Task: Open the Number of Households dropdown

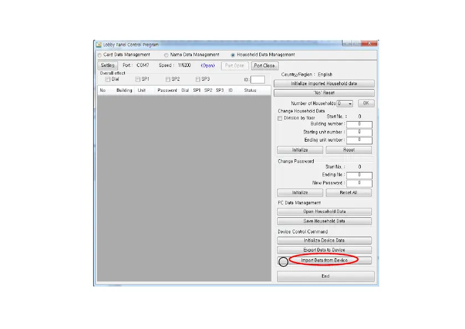Action: click(345, 103)
